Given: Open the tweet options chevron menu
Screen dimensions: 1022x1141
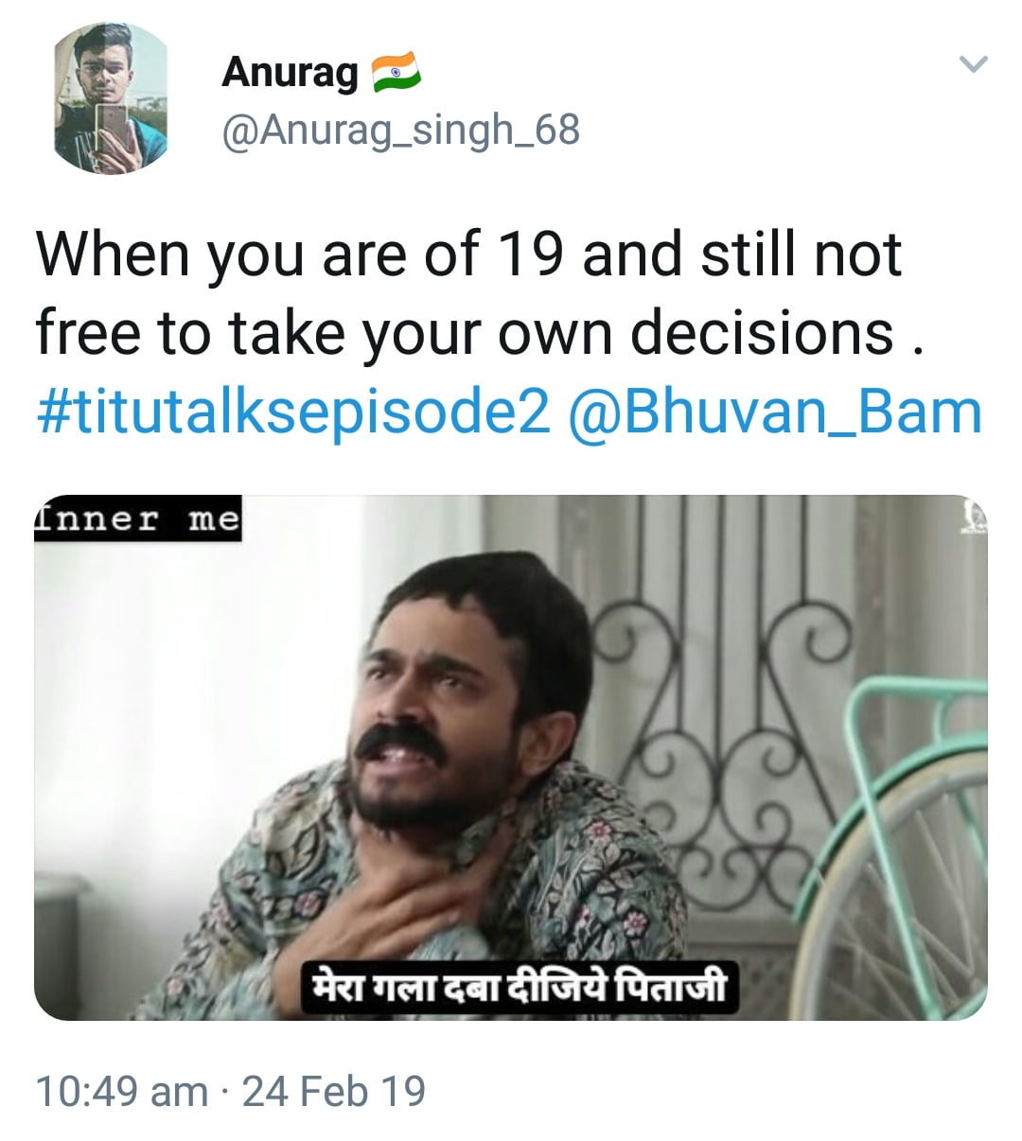Looking at the screenshot, I should pyautogui.click(x=973, y=65).
